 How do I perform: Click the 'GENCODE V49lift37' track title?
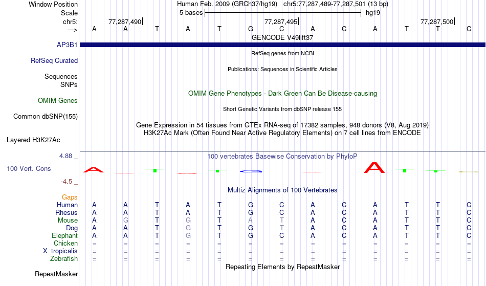tap(282, 37)
